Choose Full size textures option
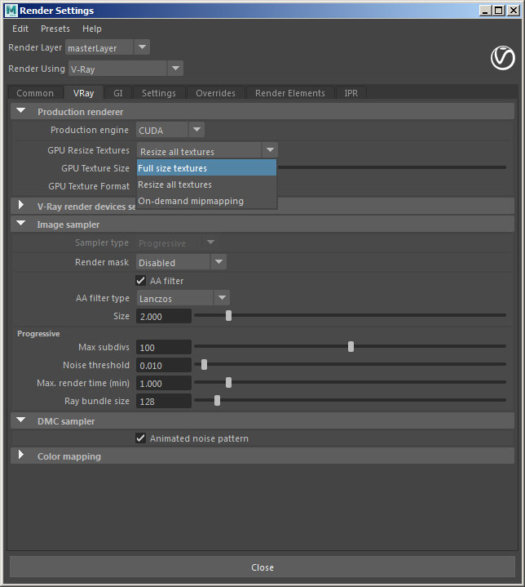Image resolution: width=525 pixels, height=587 pixels. click(206, 168)
